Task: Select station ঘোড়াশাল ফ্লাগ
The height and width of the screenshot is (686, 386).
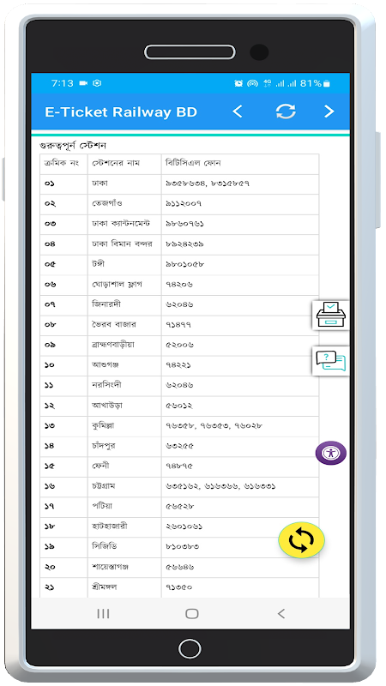Action: pyautogui.click(x=117, y=285)
